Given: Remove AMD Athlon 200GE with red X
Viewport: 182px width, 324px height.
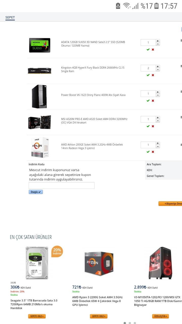Looking at the screenshot, I should pos(153,152).
